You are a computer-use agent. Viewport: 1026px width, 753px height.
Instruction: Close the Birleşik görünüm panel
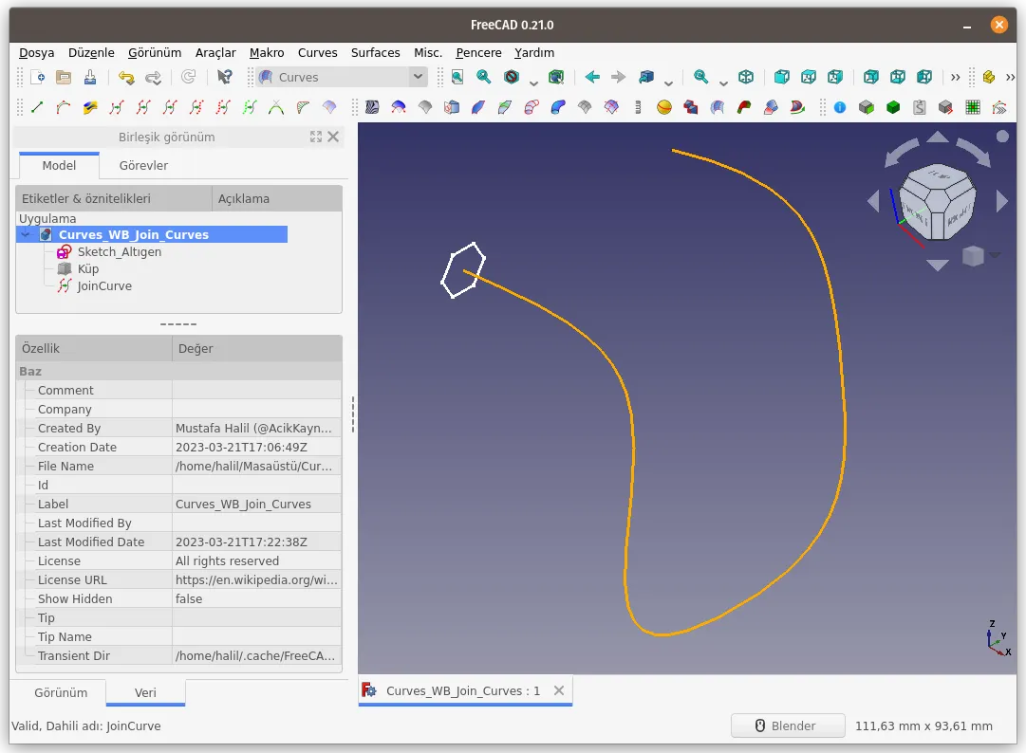333,137
